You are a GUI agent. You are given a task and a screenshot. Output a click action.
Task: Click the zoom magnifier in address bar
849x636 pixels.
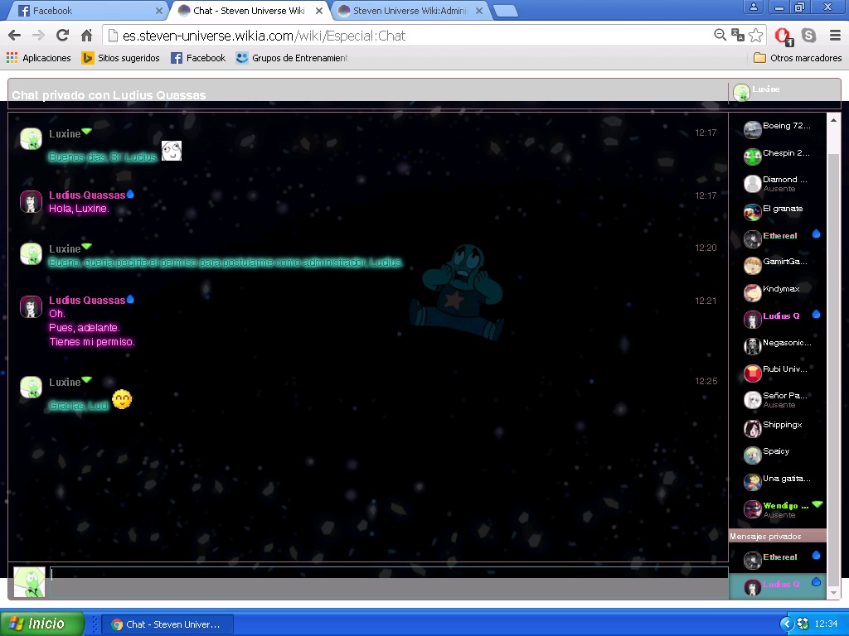pos(720,36)
